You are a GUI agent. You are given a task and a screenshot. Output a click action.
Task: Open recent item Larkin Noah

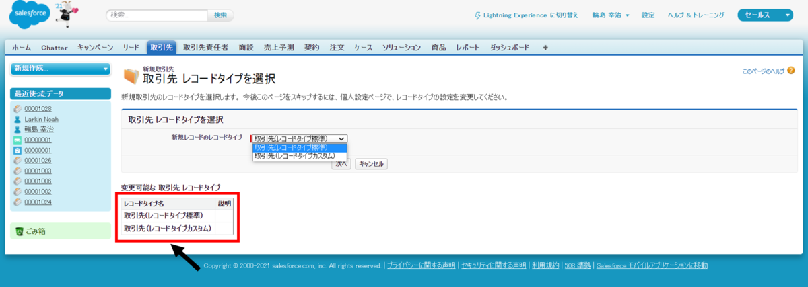coord(41,119)
